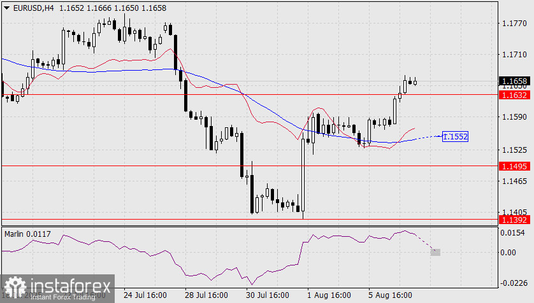
Task: Click the price scale value 1.1525
Action: [515, 150]
